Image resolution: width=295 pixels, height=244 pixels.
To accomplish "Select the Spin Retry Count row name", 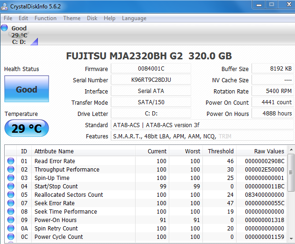I will [56, 229].
